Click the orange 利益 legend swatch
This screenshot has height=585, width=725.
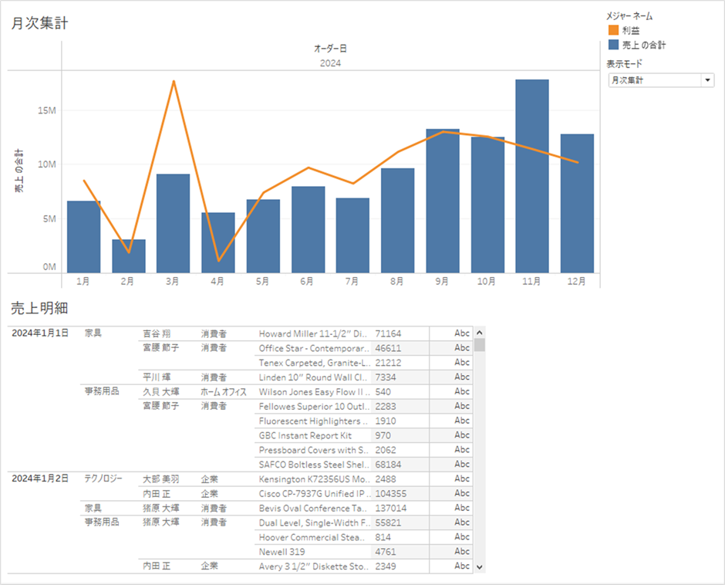(613, 30)
